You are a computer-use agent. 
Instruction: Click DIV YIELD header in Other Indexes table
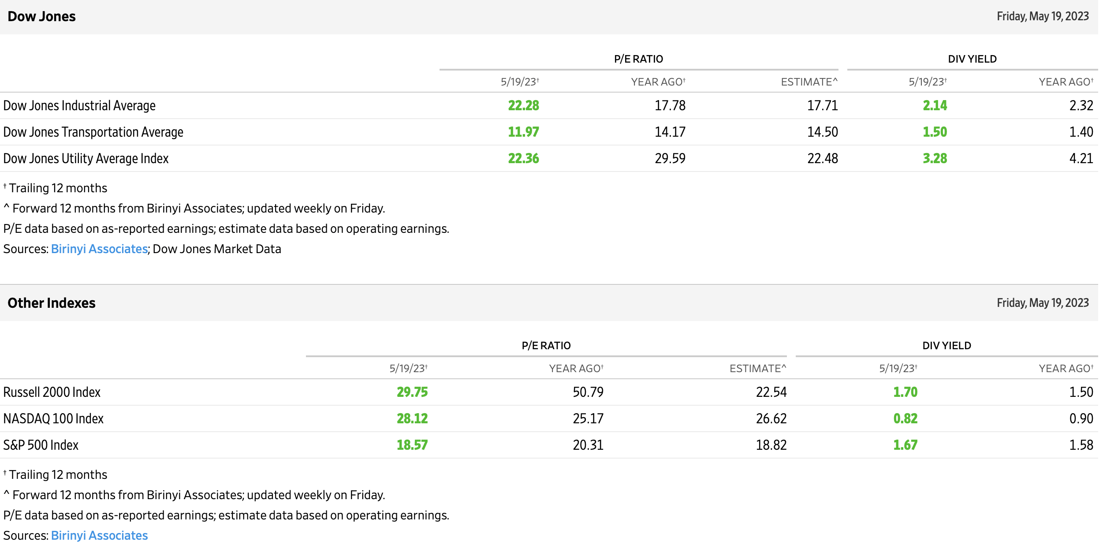pyautogui.click(x=946, y=346)
